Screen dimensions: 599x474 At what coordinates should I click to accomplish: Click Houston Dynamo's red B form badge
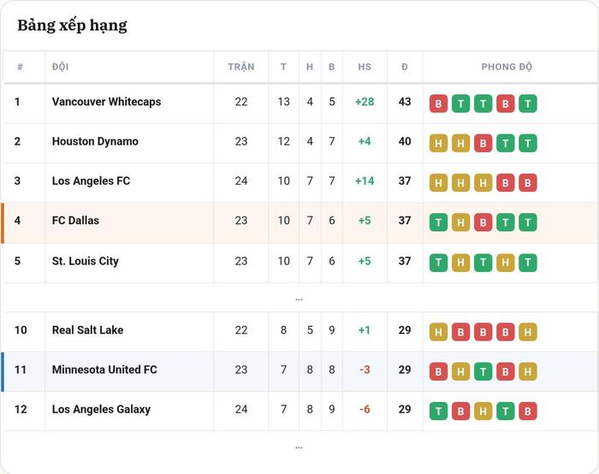(483, 143)
